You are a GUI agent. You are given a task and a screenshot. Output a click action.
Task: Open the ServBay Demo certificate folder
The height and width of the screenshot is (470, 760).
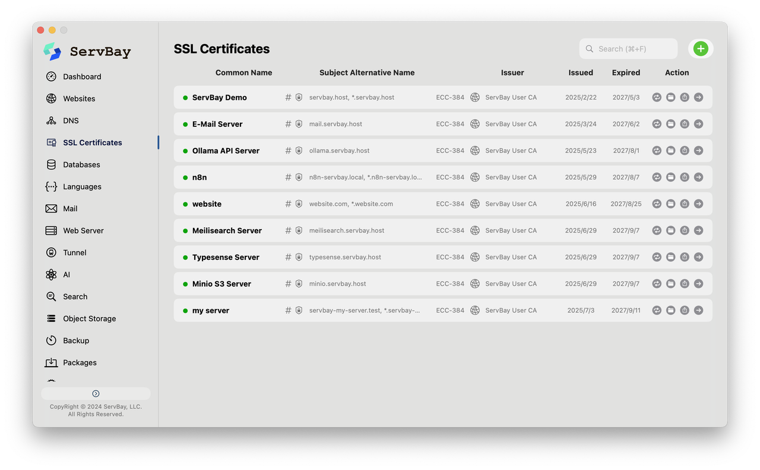click(x=670, y=97)
